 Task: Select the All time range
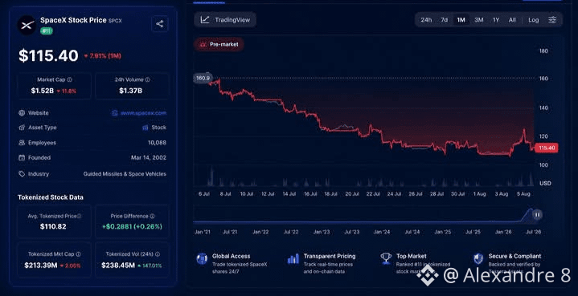[x=512, y=20]
